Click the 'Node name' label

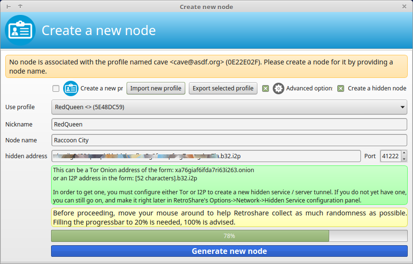(x=21, y=140)
